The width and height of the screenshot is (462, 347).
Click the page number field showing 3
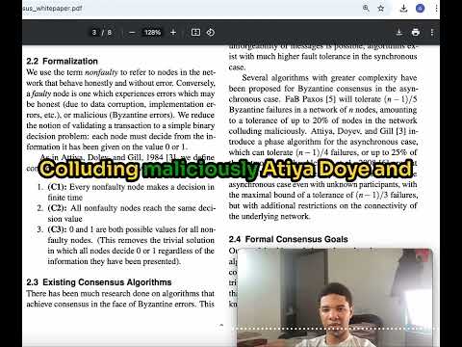94,33
